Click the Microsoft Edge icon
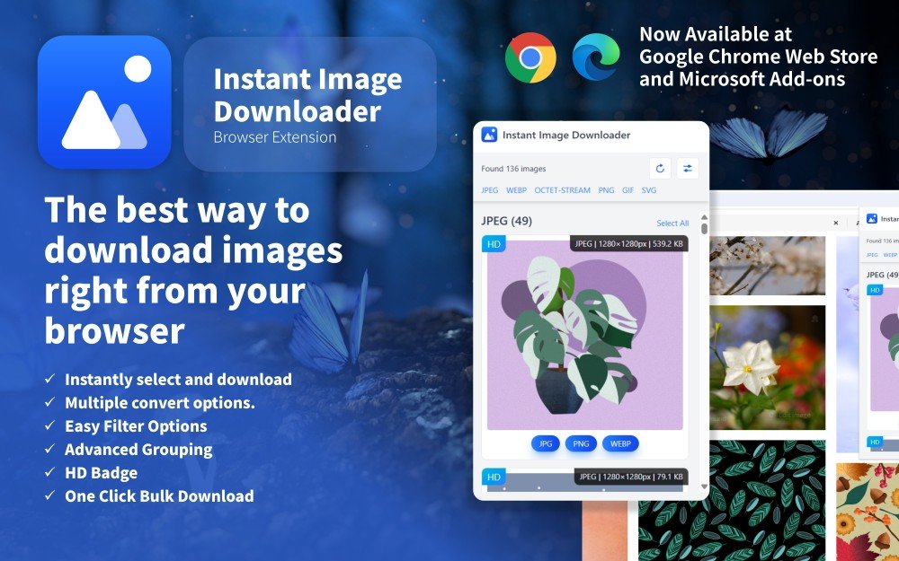This screenshot has width=899, height=561. [596, 57]
